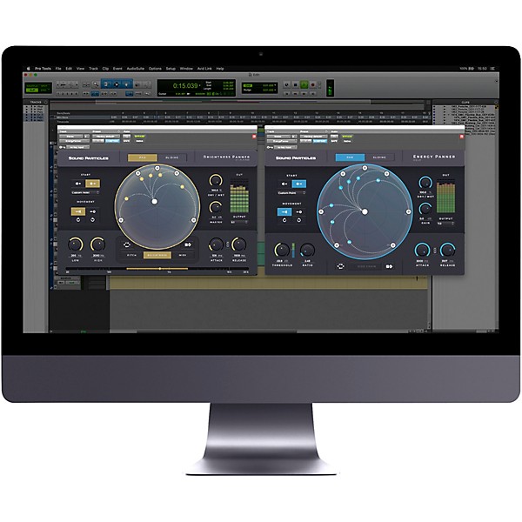The width and height of the screenshot is (522, 522).
Task: Click Master knob in Brightness Panner
Action: click(x=216, y=207)
